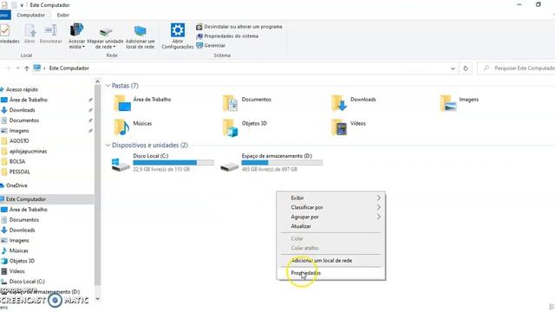Open Acesso rápido in sidebar
This screenshot has width=555, height=312.
coord(22,89)
